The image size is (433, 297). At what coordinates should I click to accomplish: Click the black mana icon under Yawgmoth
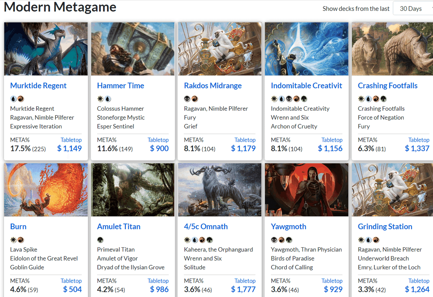coord(274,240)
